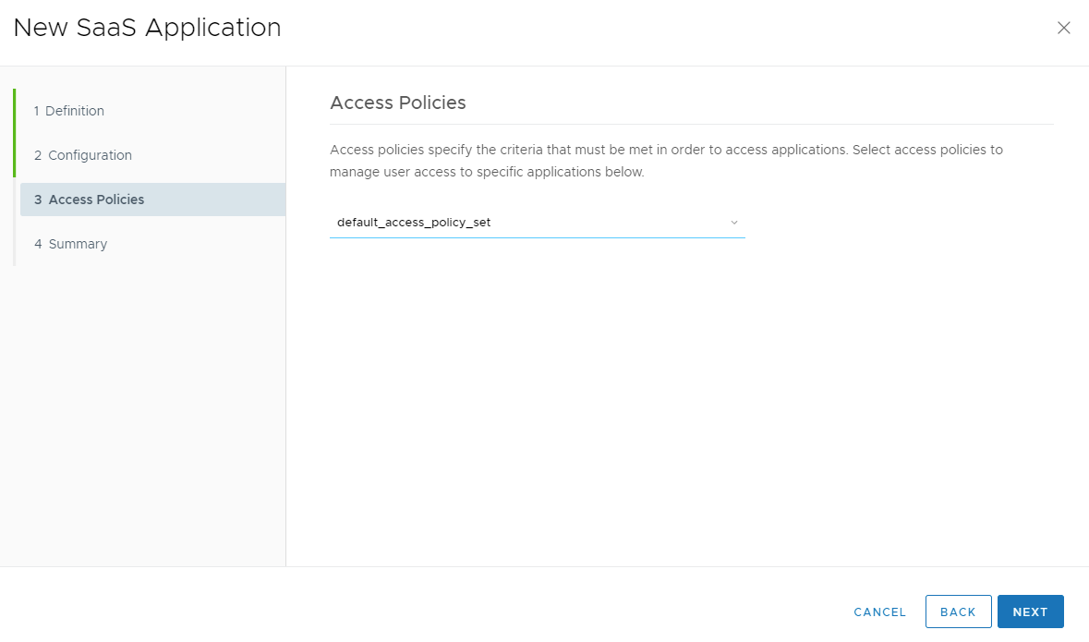This screenshot has width=1089, height=642.
Task: Close the New SaaS Application wizard
Action: click(x=1063, y=28)
